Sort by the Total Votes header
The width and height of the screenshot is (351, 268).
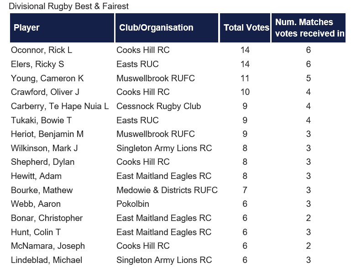click(x=245, y=28)
